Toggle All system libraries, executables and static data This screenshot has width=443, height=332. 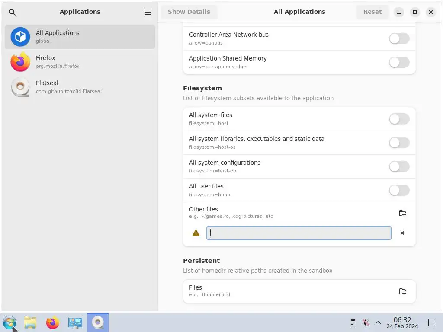coord(399,143)
